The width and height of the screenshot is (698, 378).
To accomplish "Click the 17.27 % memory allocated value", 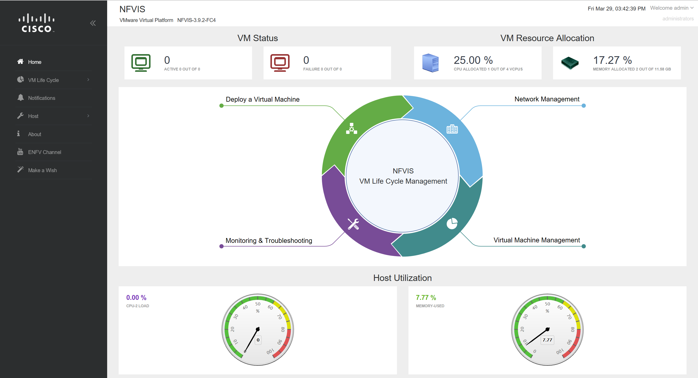I will click(x=612, y=60).
